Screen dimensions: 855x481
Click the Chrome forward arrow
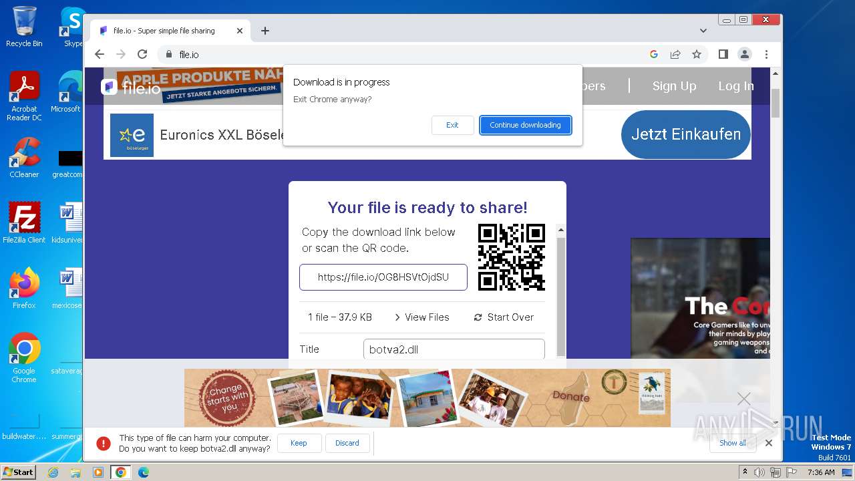(121, 54)
